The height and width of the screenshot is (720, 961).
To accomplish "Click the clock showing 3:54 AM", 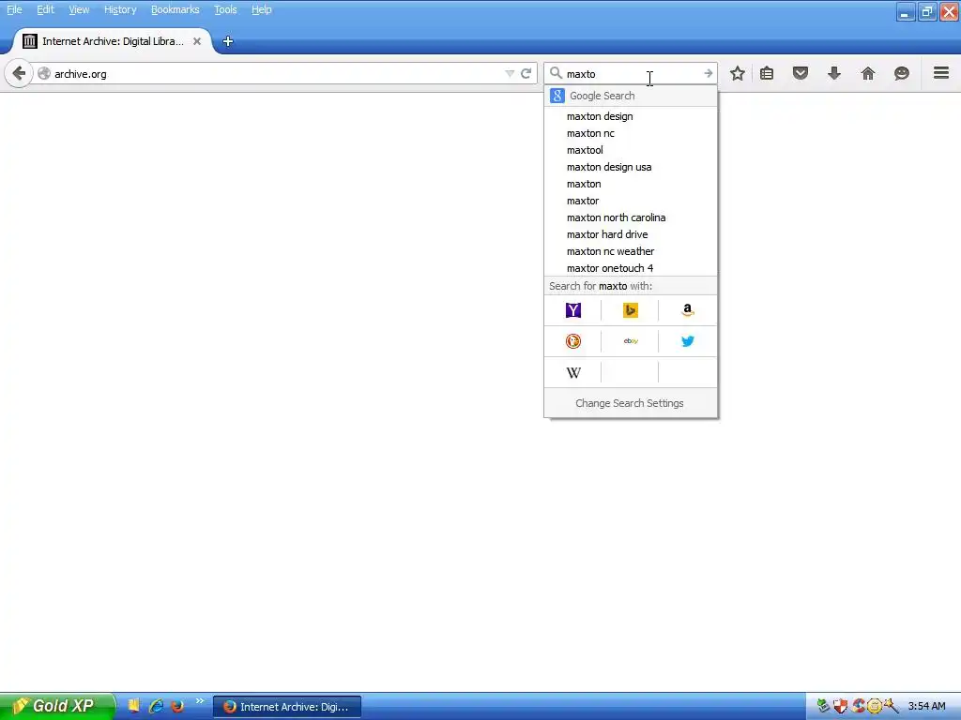I will 926,707.
